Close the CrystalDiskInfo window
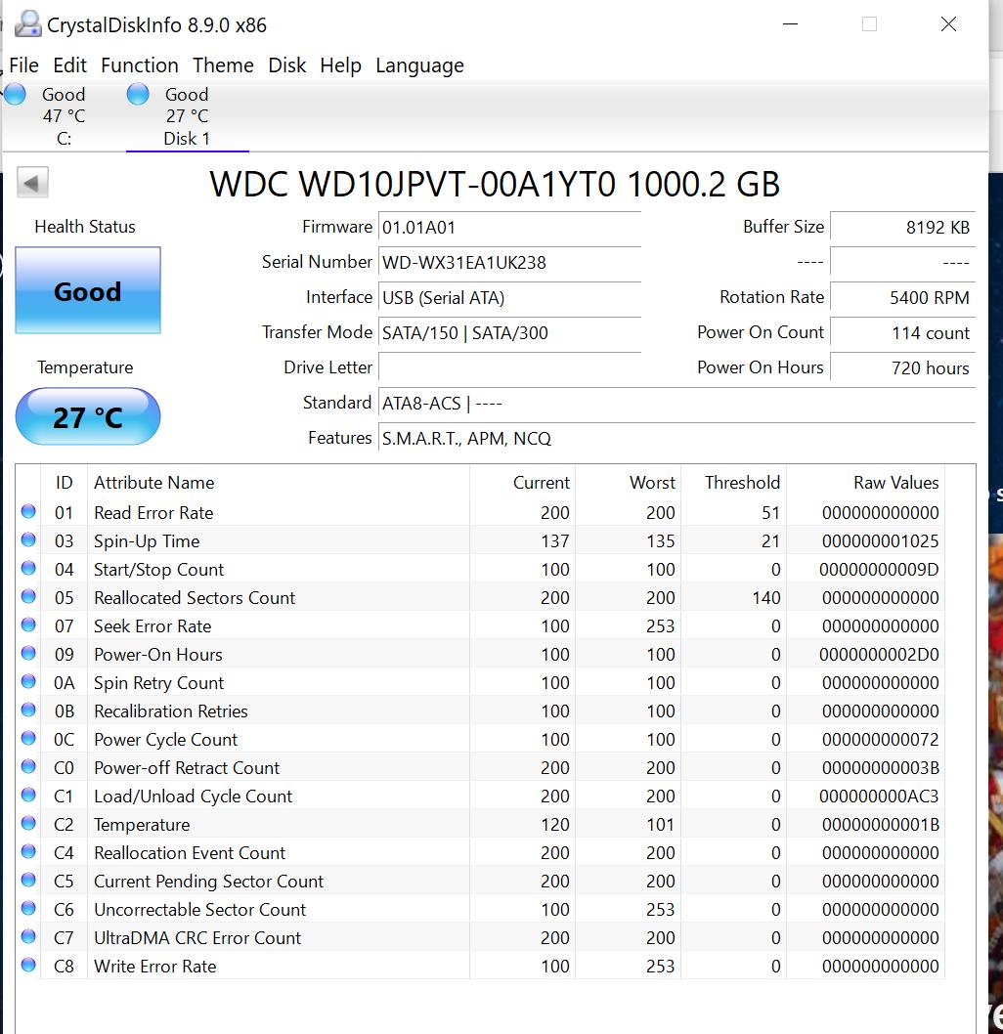The image size is (1003, 1034). [948, 24]
